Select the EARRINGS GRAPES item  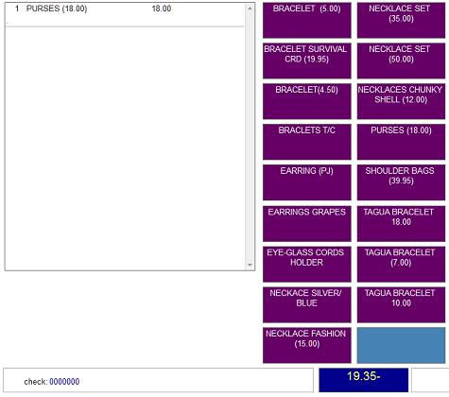tap(307, 224)
